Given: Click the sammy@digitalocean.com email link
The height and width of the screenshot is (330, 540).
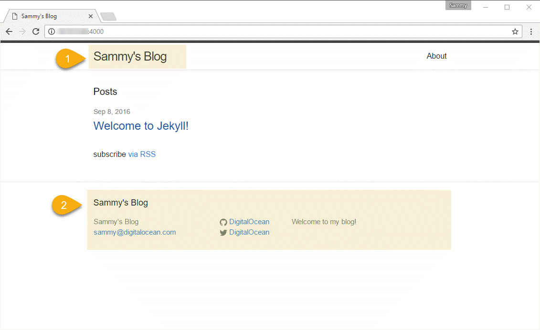Looking at the screenshot, I should [135, 232].
